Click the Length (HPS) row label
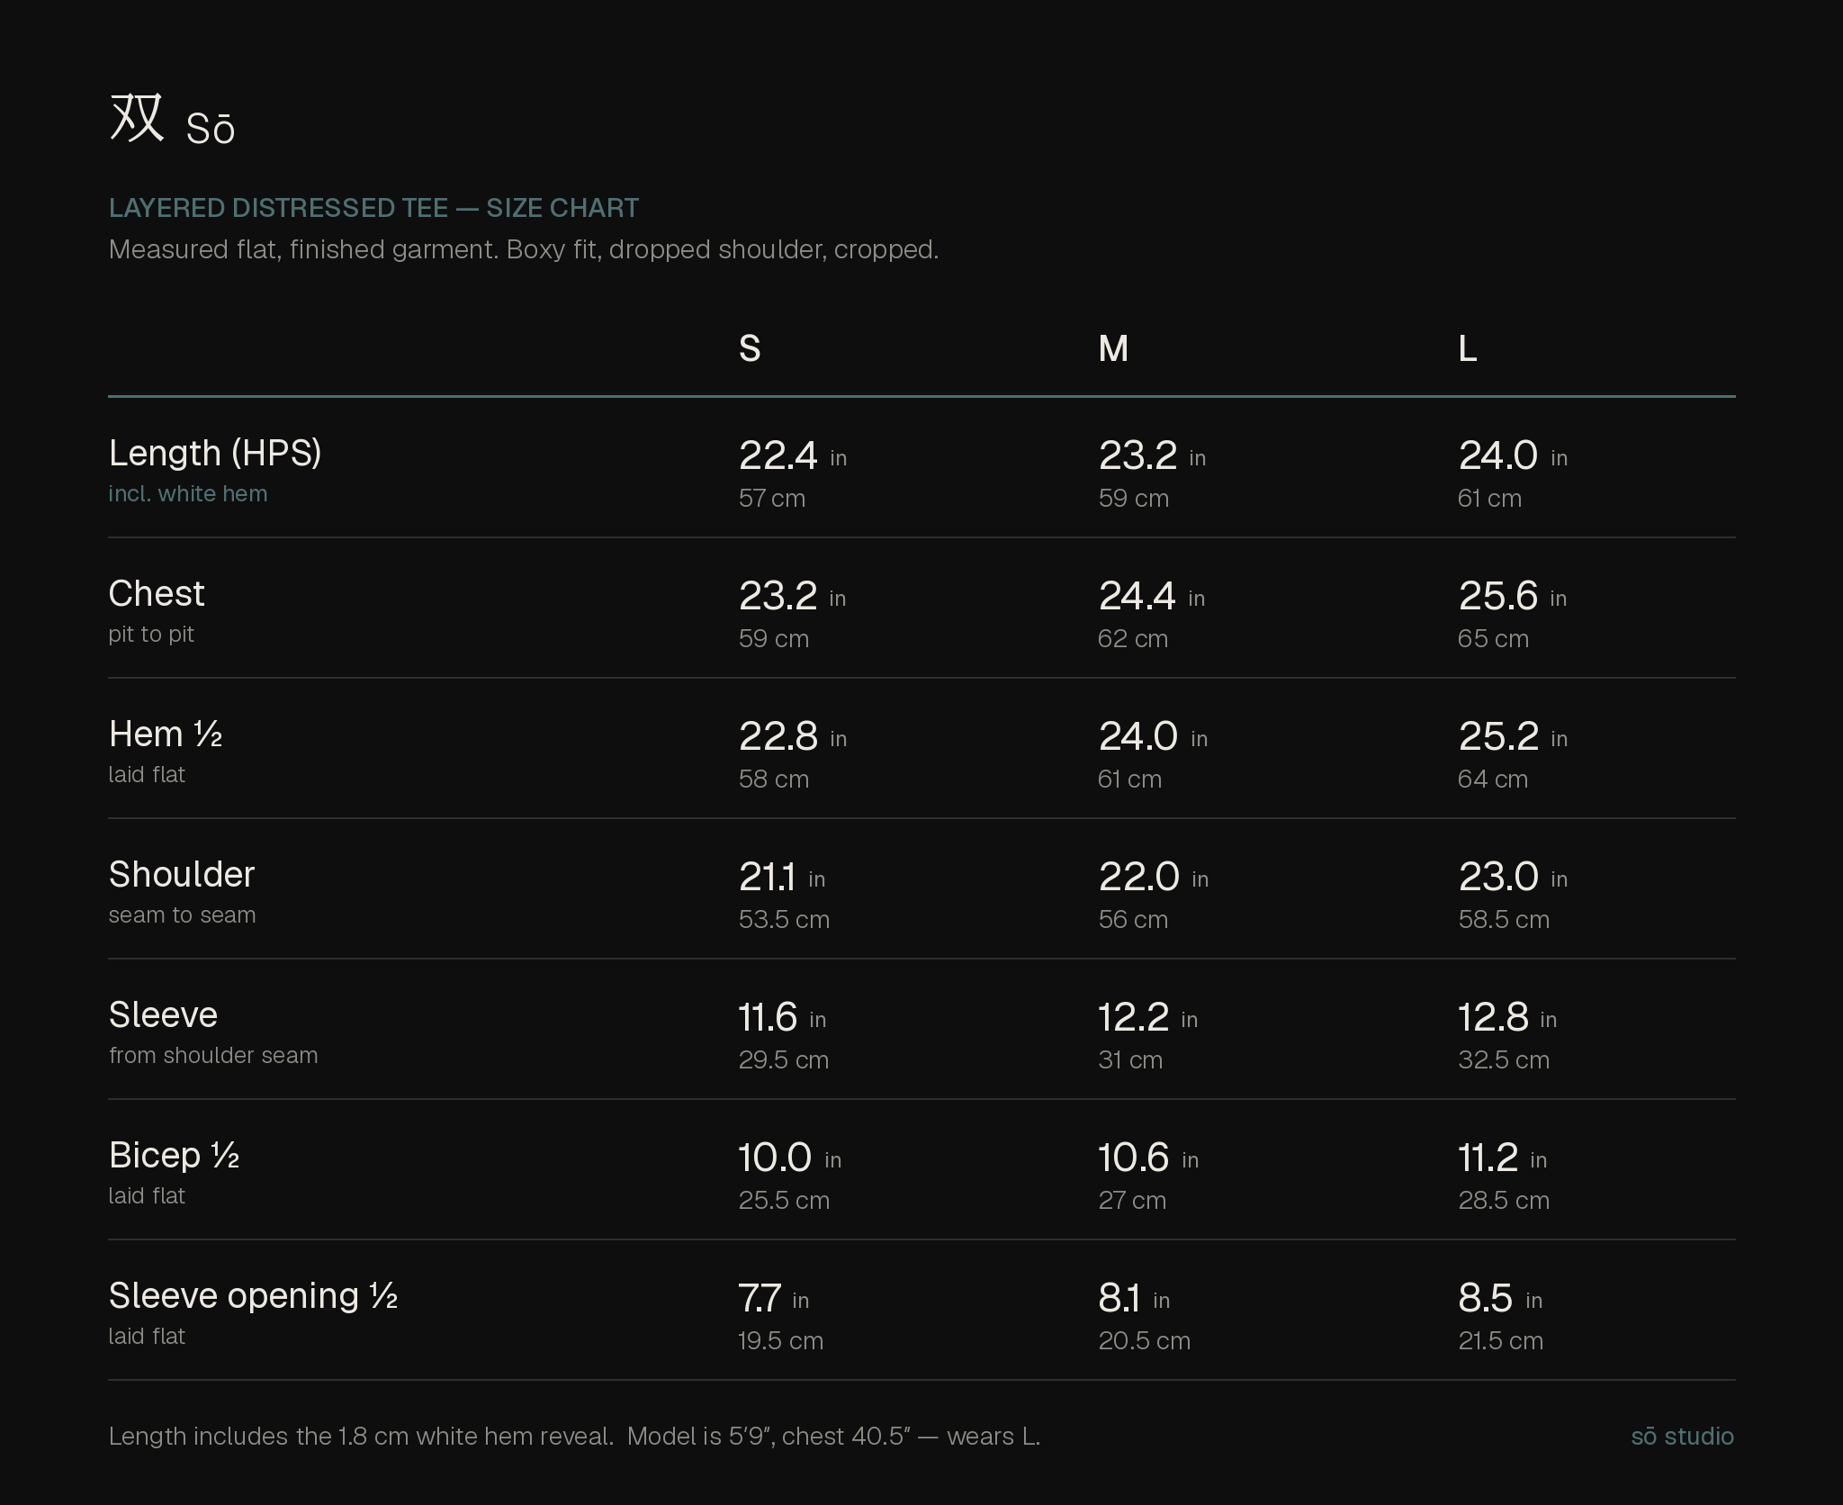The width and height of the screenshot is (1843, 1505). pyautogui.click(x=215, y=453)
